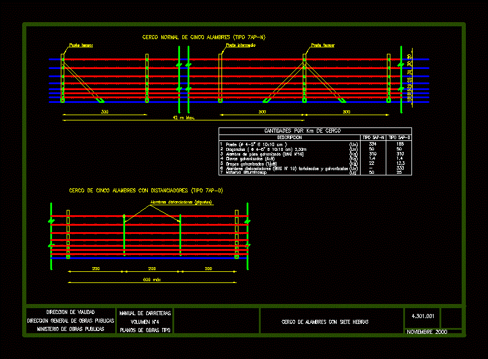The height and width of the screenshot is (359, 488).
Task: Select drawing number 4.301.001
Action: click(x=423, y=316)
